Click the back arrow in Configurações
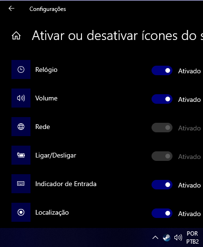Viewport: 203px width, 247px height. tap(11, 9)
